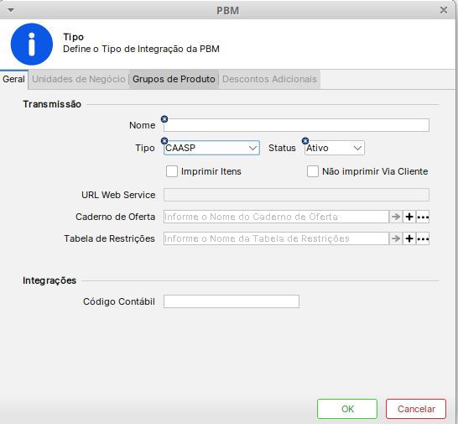Open Caderno de Oferta ellipsis search
The height and width of the screenshot is (424, 458).
click(x=423, y=217)
